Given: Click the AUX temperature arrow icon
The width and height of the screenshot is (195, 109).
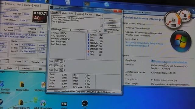Looking at the screenshot, I should pyautogui.click(x=88, y=40).
